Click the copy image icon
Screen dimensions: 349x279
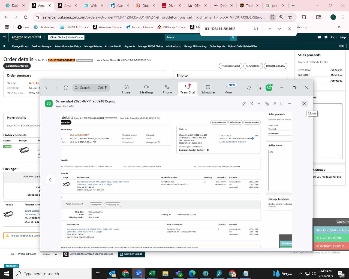point(267,104)
